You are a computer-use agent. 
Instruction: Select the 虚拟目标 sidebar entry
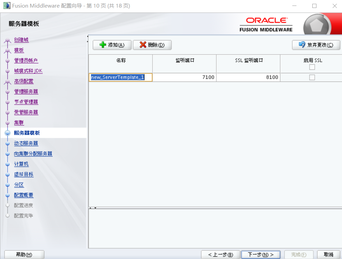pyautogui.click(x=24, y=174)
